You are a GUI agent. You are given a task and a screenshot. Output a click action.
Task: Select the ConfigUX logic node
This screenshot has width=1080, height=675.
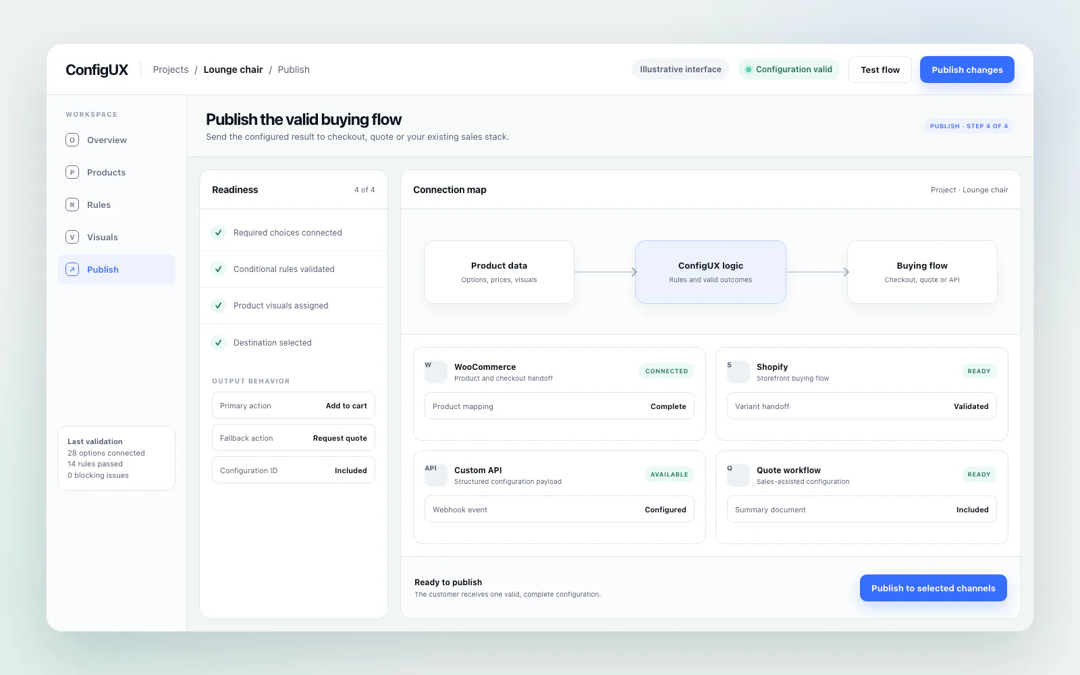(711, 272)
